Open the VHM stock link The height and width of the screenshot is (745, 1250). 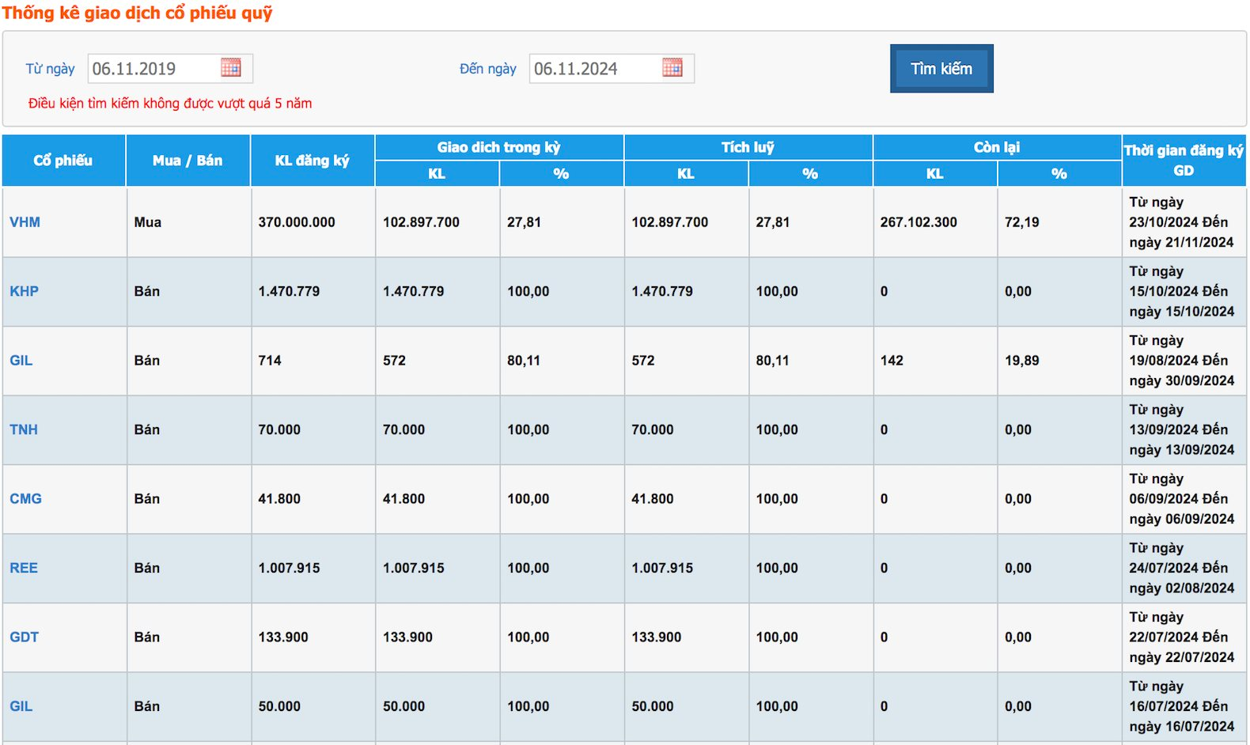[25, 222]
